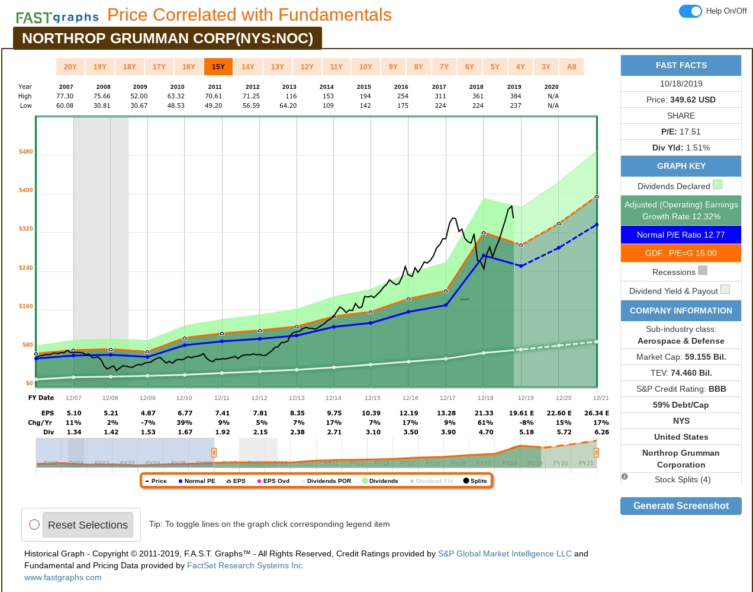753x592 pixels.
Task: Select the 17Y time range tab
Action: [159, 67]
